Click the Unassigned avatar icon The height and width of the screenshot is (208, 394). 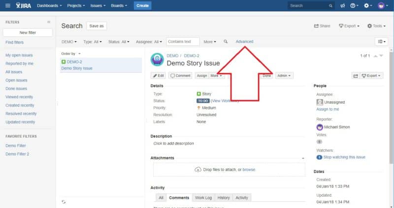pos(320,102)
